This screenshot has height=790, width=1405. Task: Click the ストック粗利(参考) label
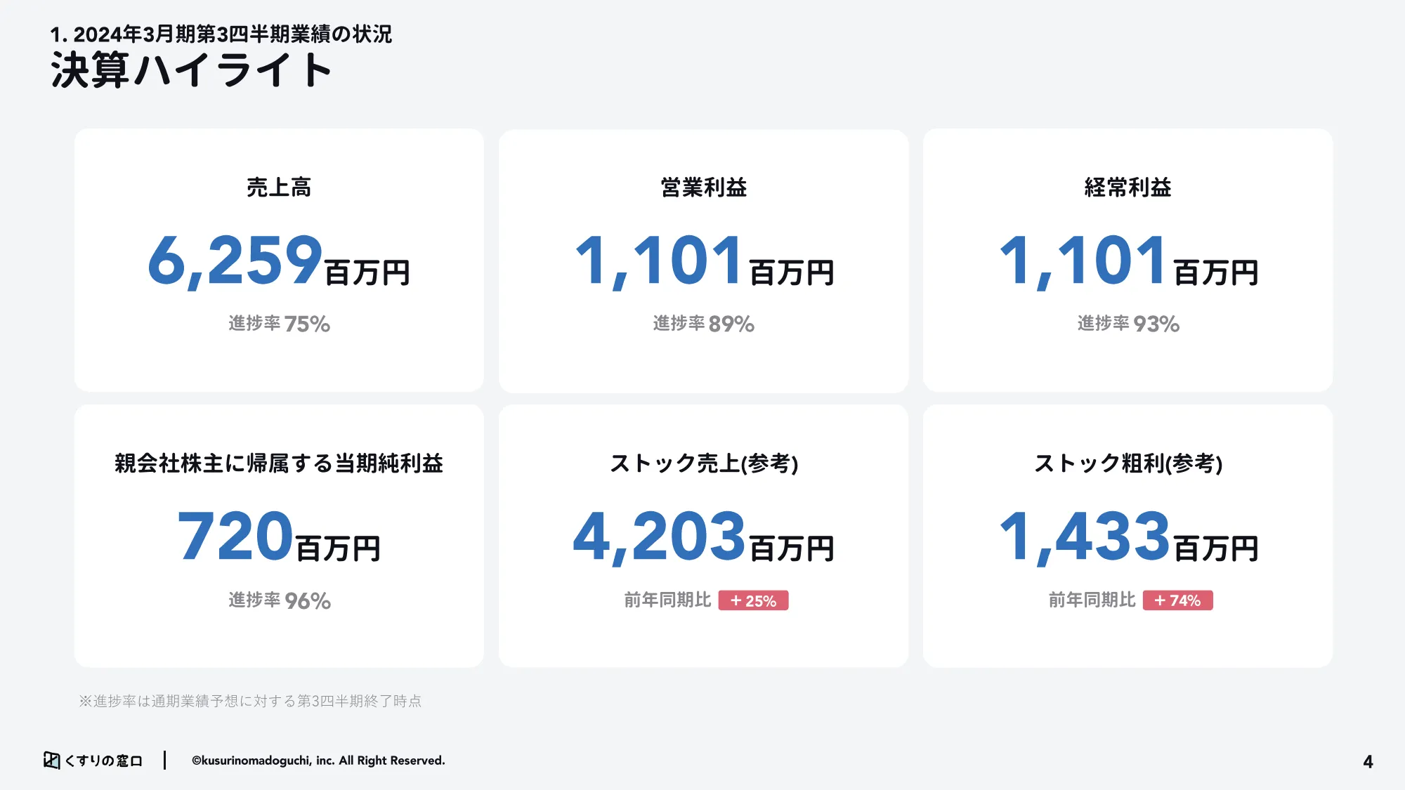[x=1128, y=463]
